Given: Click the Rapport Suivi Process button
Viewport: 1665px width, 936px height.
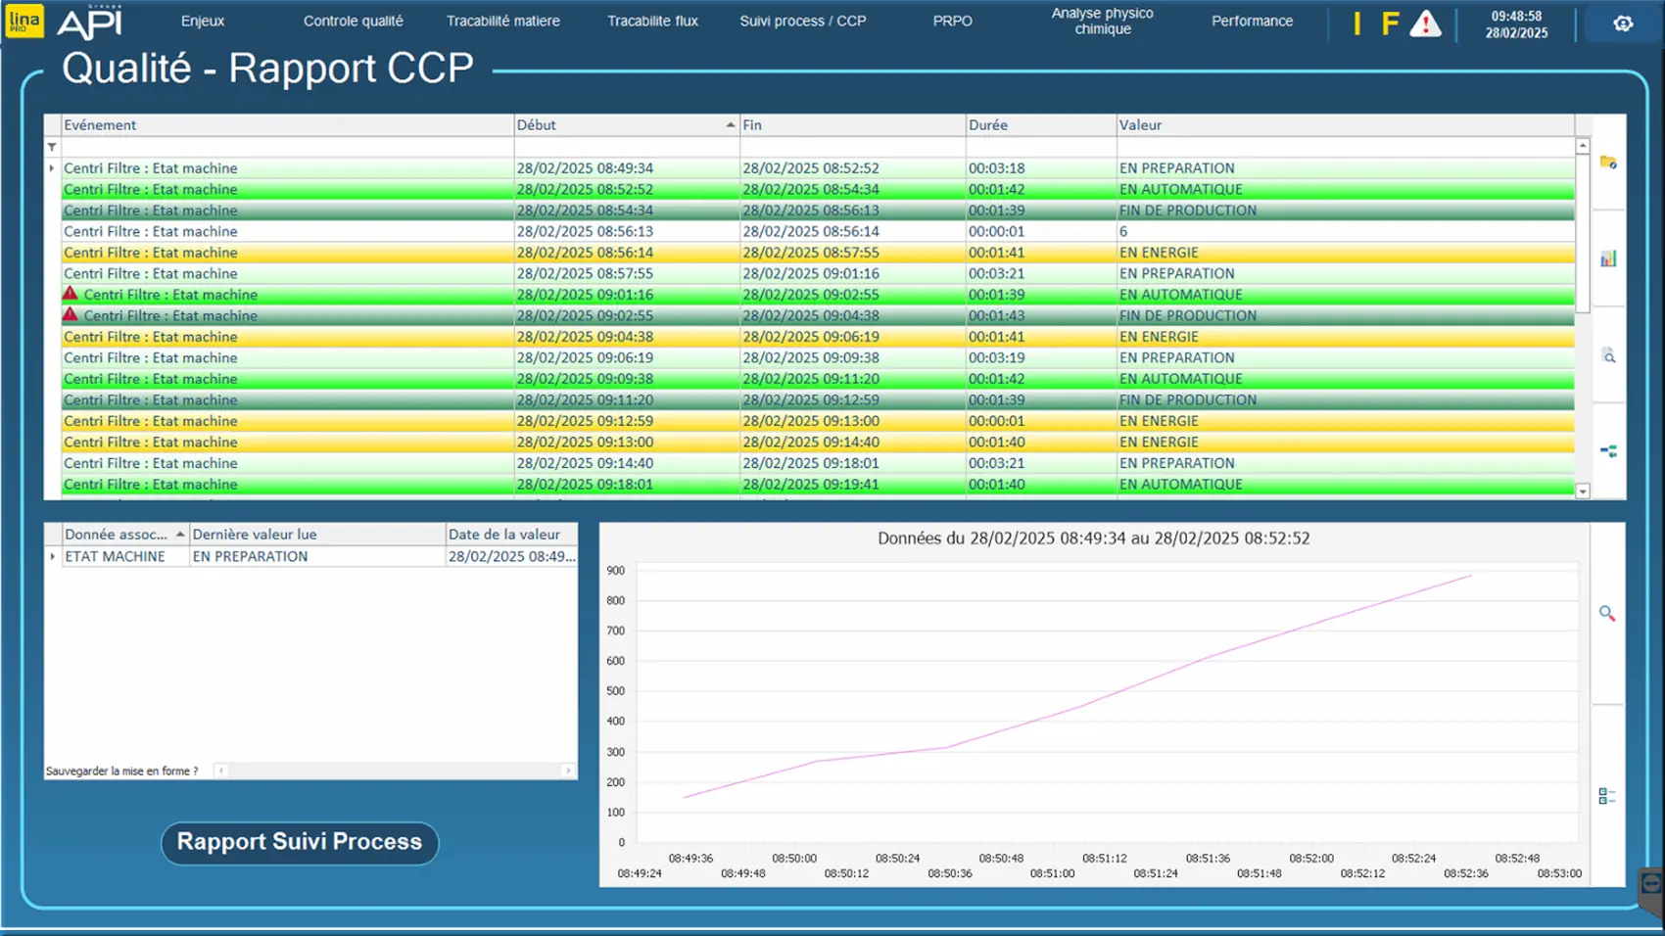Looking at the screenshot, I should click(299, 842).
